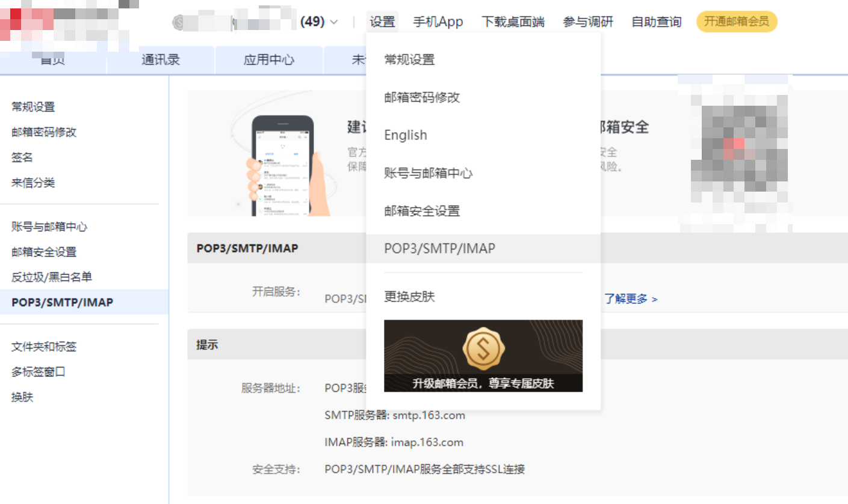Image resolution: width=848 pixels, height=504 pixels.
Task: Click the SSL连接 security support text
Action: point(425,469)
